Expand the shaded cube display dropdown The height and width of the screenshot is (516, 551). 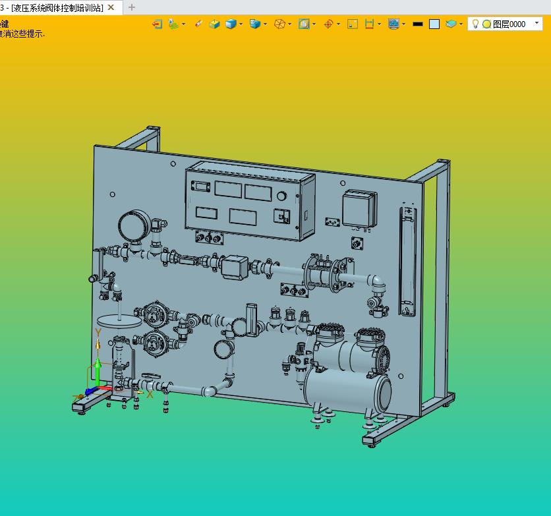pos(241,24)
